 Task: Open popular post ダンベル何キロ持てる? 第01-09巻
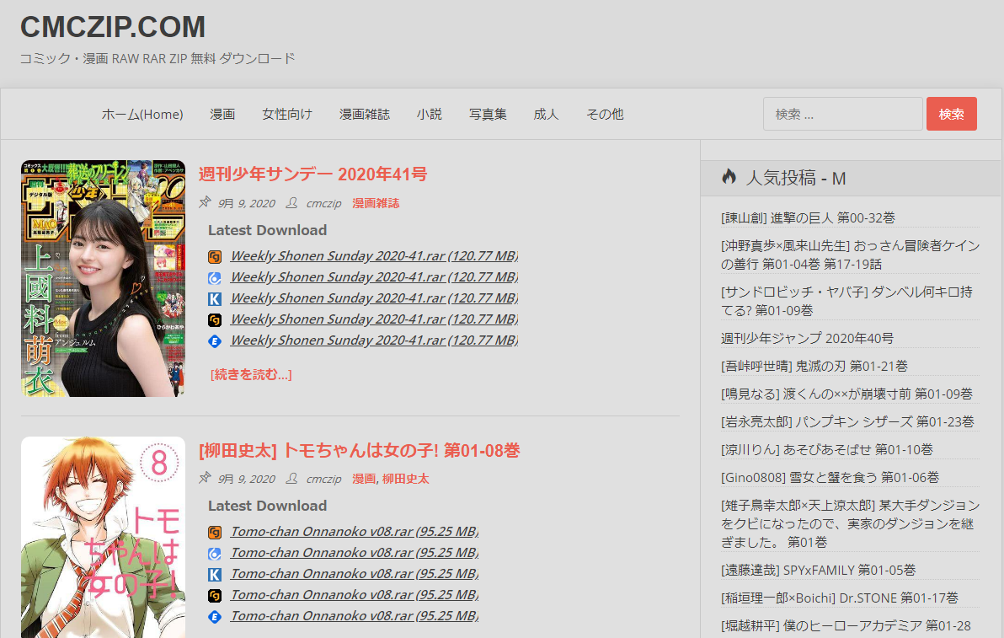tap(847, 301)
